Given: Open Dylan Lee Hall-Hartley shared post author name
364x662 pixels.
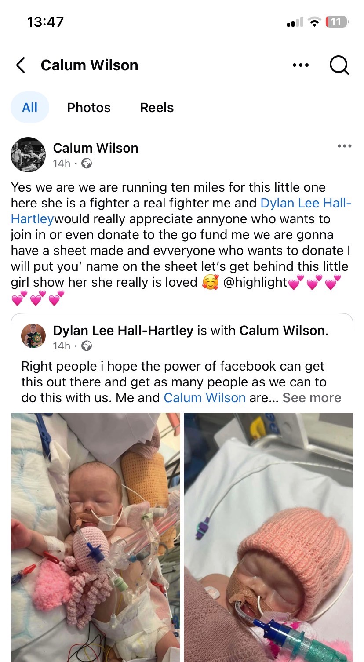Looking at the screenshot, I should tap(123, 331).
